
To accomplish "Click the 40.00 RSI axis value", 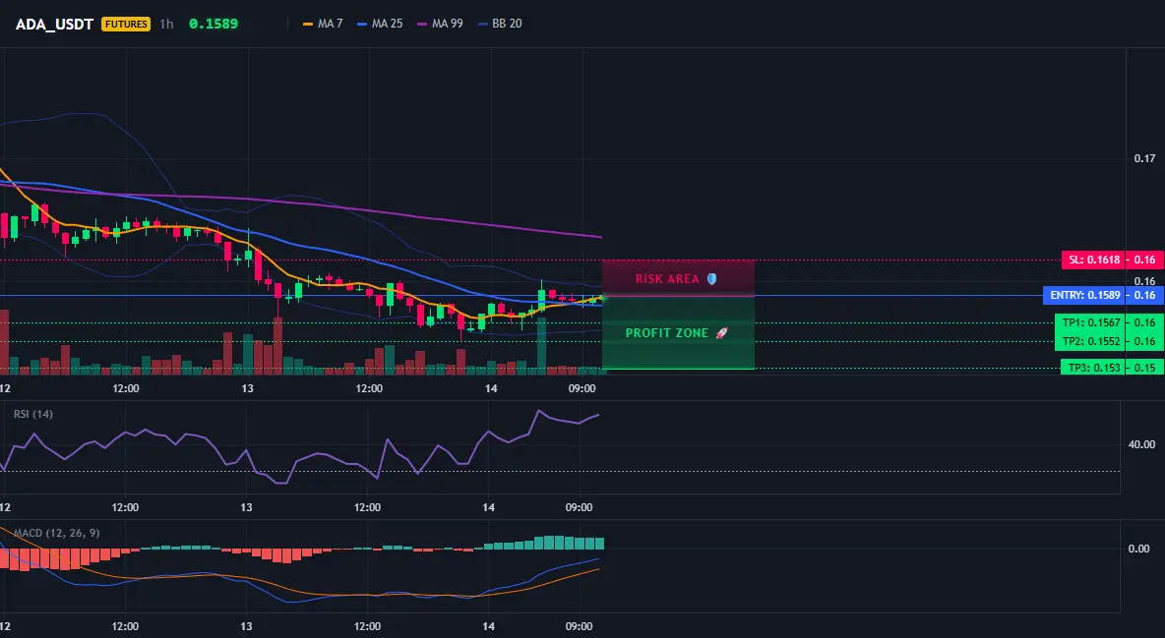I will pos(1142,444).
